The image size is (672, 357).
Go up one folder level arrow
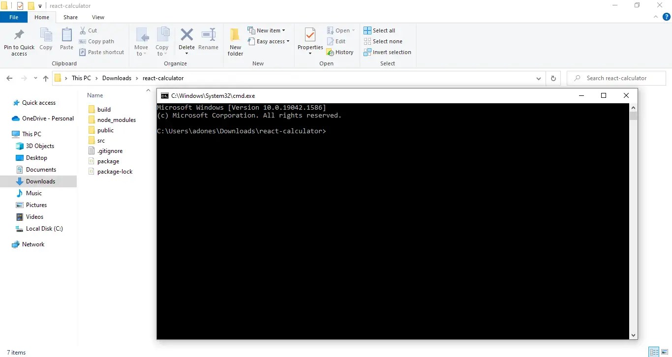click(x=46, y=78)
